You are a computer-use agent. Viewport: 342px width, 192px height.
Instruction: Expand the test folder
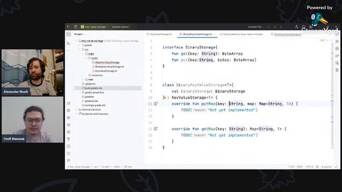click(x=83, y=79)
